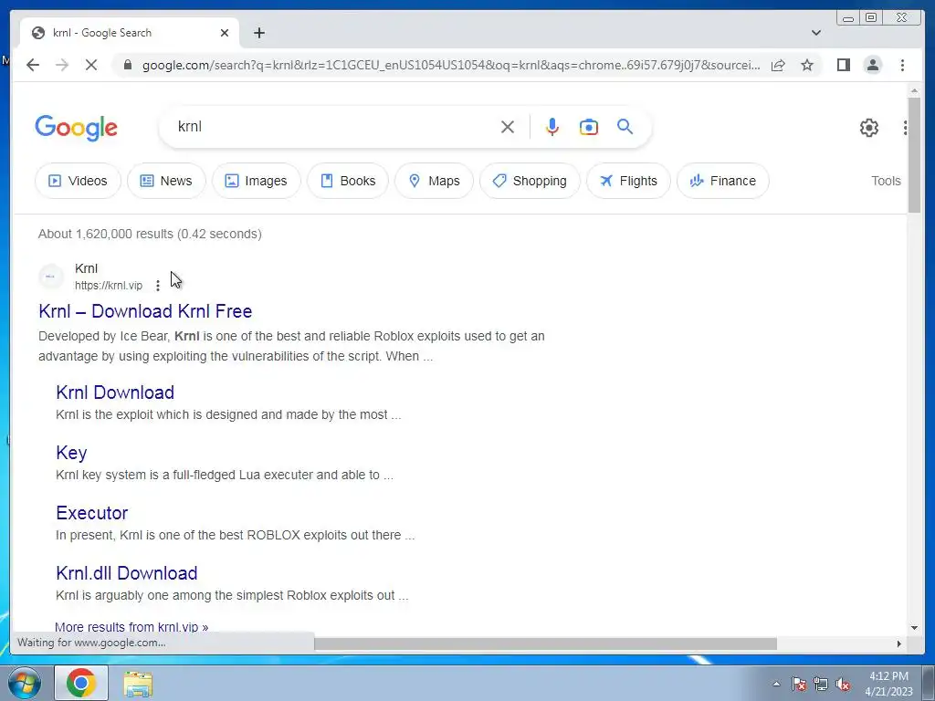The image size is (935, 701).
Task: Stop loading the page
Action: [91, 65]
